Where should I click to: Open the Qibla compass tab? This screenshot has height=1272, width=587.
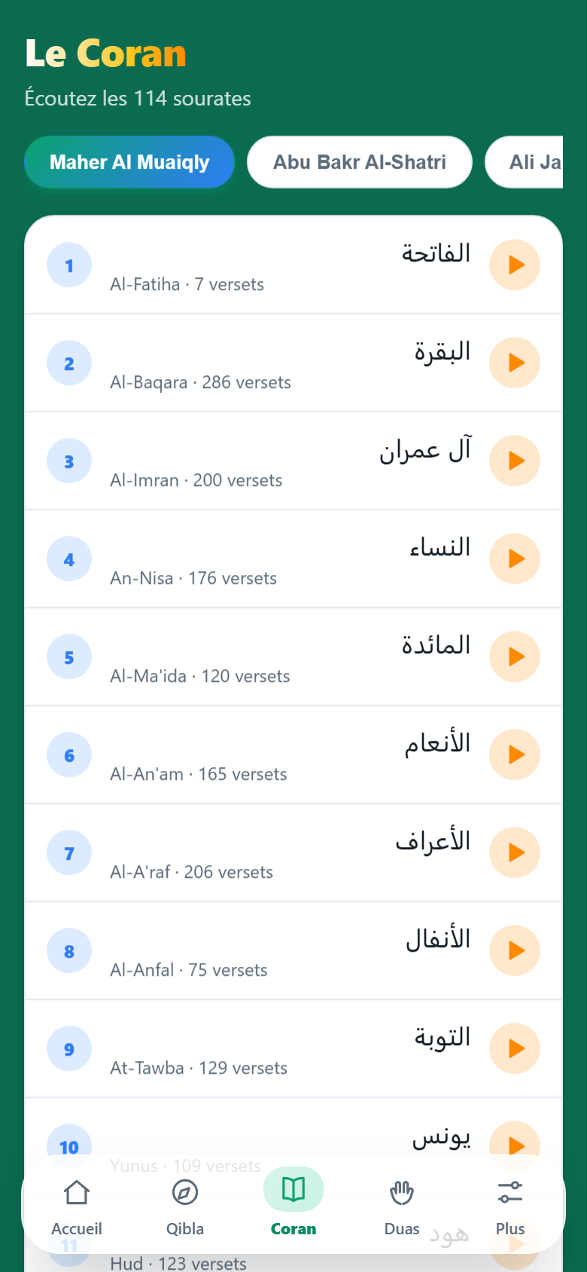pos(185,1206)
